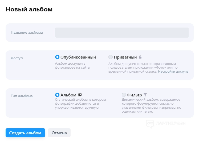
Task: Focus the album name input field
Action: pyautogui.click(x=122, y=33)
